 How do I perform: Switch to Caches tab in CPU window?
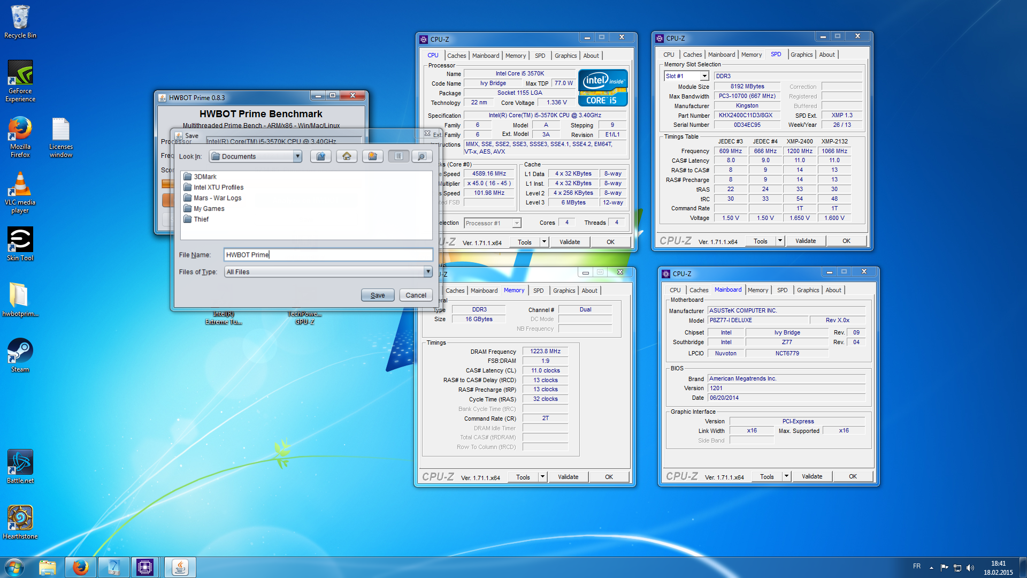[456, 56]
